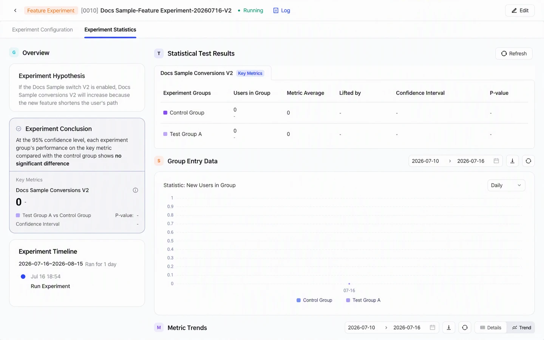Select the Experiment Statistics tab
Viewport: 544px width, 340px height.
[x=110, y=29]
